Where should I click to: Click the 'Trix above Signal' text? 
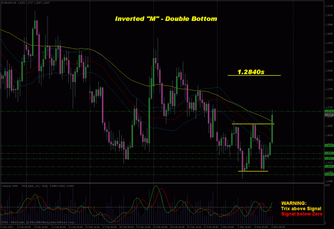coord(301,209)
